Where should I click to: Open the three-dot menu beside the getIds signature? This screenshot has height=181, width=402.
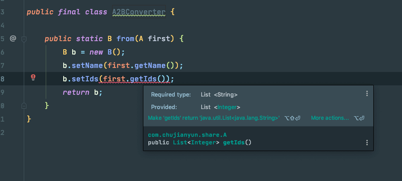click(x=367, y=143)
